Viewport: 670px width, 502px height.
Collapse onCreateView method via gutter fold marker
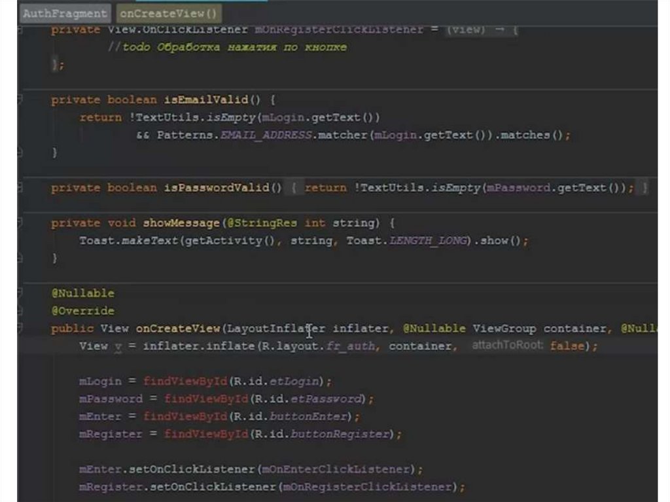click(20, 329)
